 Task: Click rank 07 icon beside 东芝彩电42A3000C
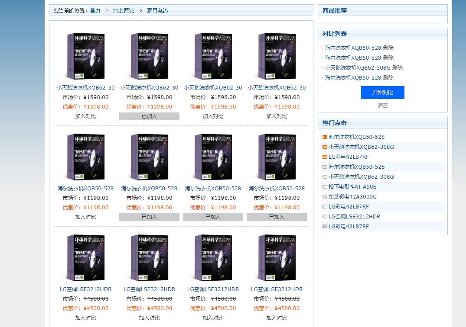[x=325, y=197]
